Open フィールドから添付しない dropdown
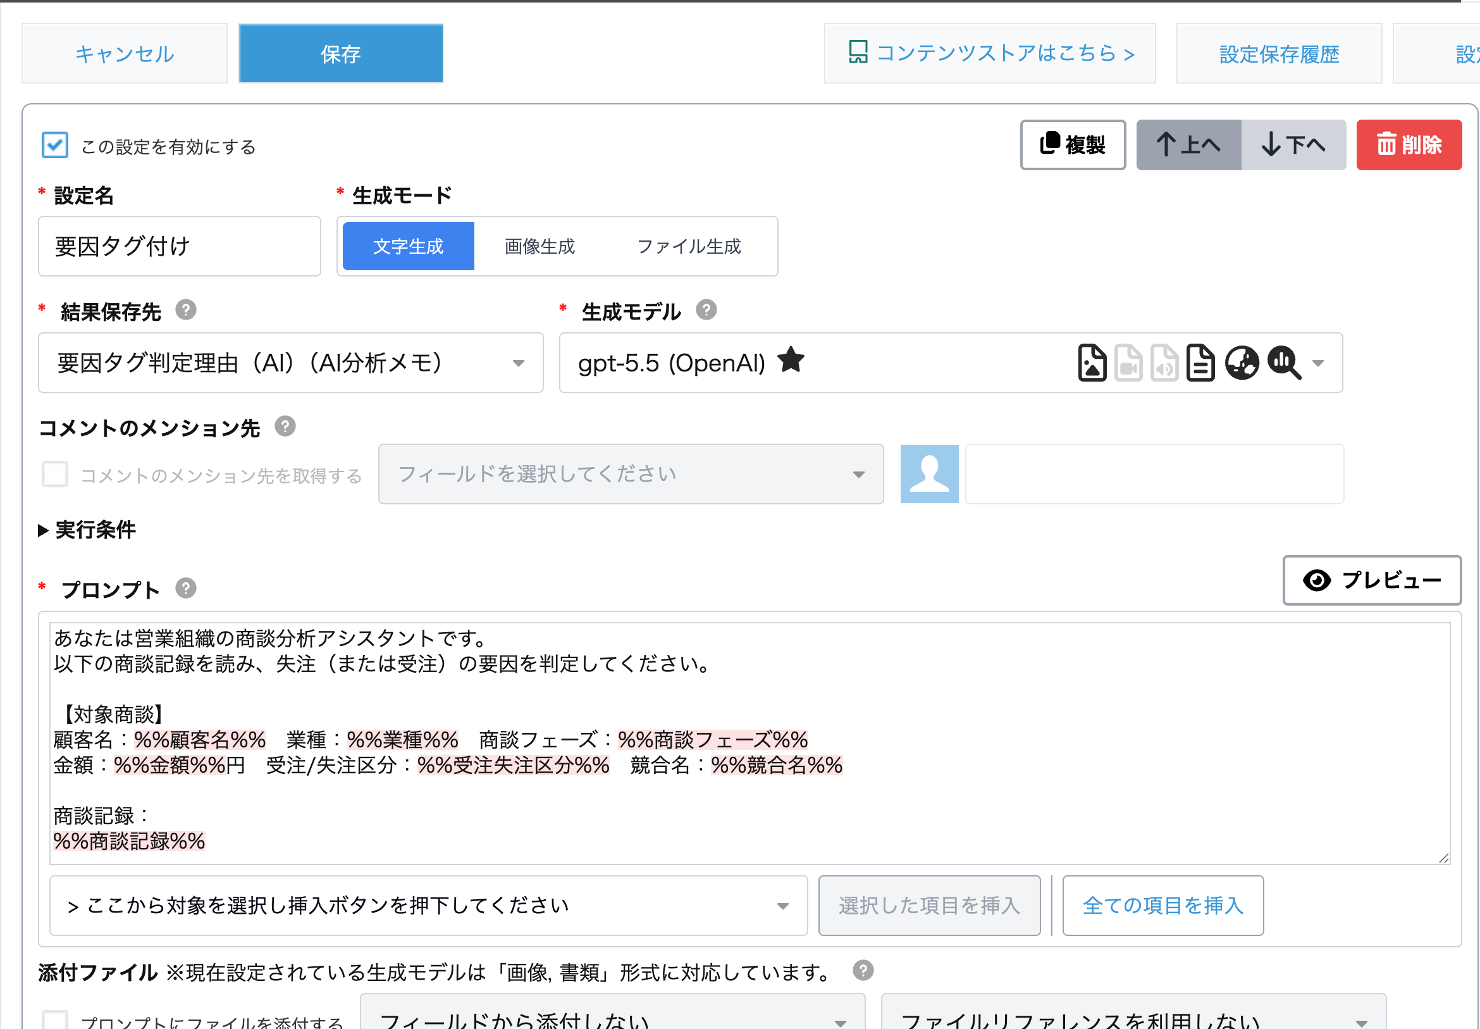Screen dimensions: 1480x1029 click(x=612, y=1013)
